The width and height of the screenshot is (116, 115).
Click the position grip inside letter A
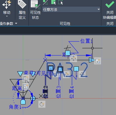pyautogui.click(x=60, y=69)
